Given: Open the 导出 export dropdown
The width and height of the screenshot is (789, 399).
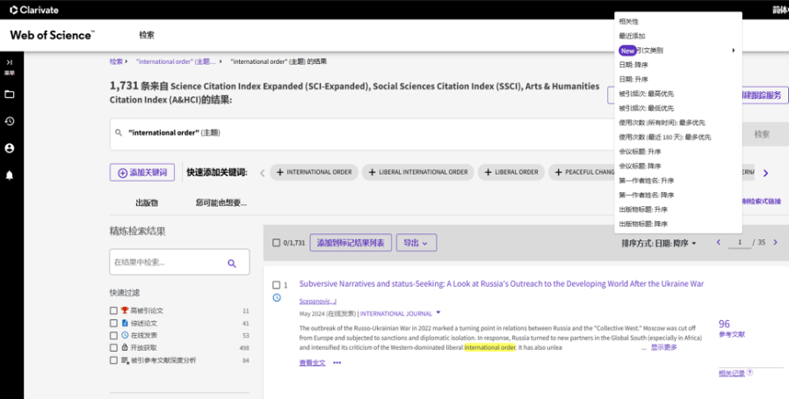Looking at the screenshot, I should point(416,243).
